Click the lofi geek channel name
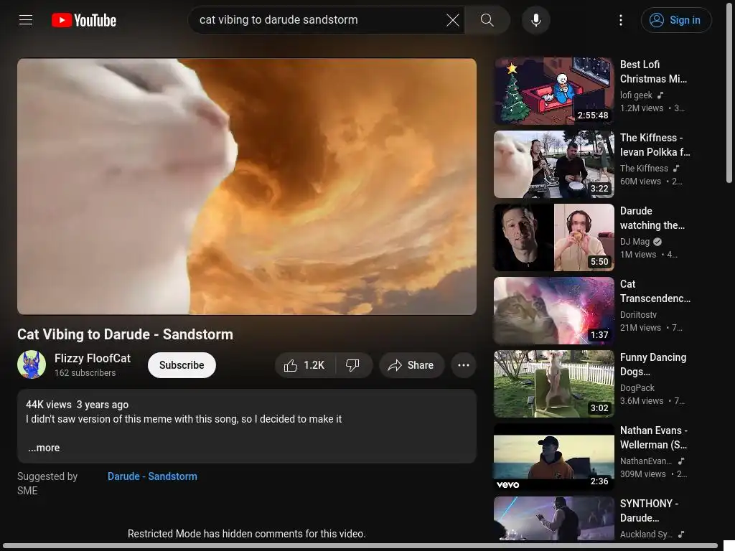This screenshot has height=551, width=735. click(x=636, y=95)
